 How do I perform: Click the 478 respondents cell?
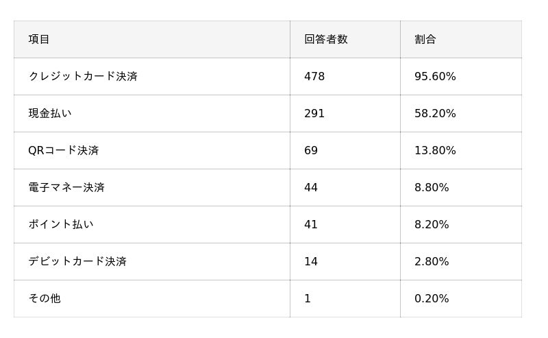click(x=314, y=76)
